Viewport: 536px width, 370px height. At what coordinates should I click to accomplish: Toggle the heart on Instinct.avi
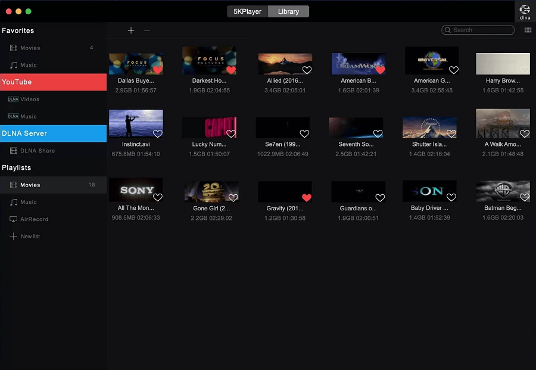point(158,133)
